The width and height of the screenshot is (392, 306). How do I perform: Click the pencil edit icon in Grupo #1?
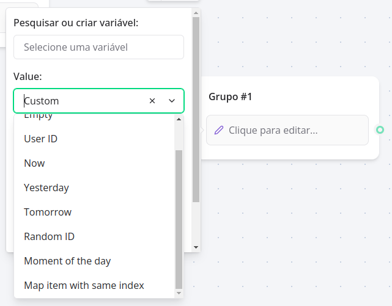(x=219, y=130)
